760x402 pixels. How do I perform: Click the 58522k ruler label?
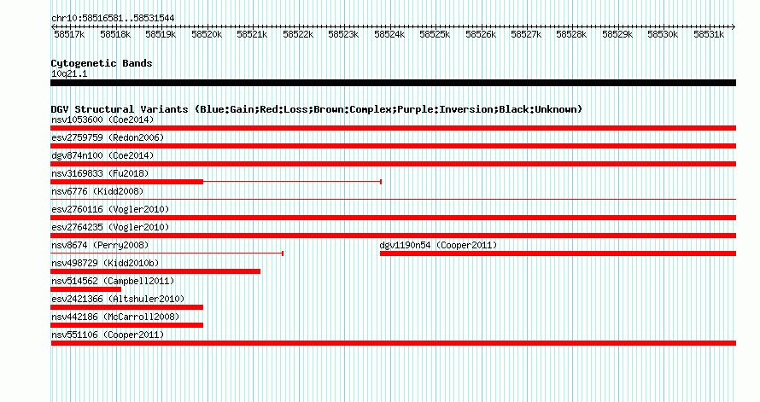[x=298, y=34]
